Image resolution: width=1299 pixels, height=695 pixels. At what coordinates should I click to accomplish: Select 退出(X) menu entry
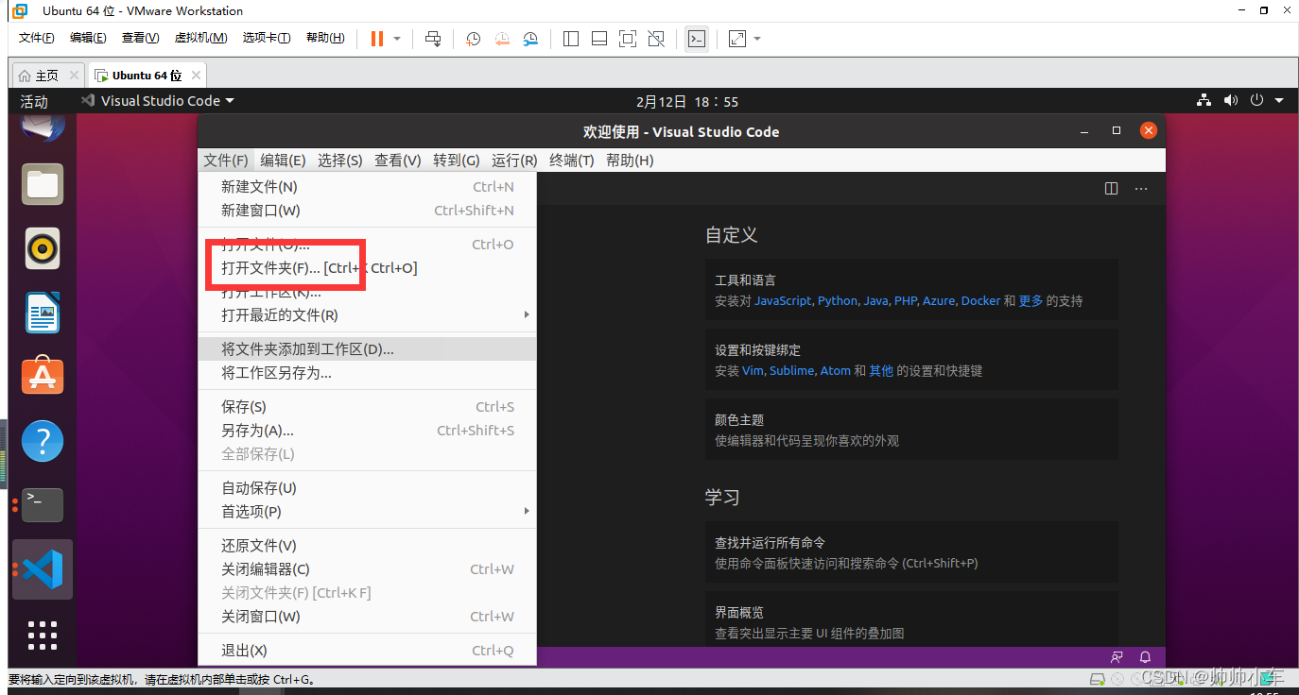367,651
